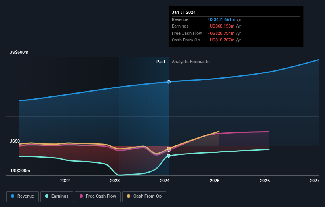The width and height of the screenshot is (325, 207).
Task: Click the Jan 31 2024 tooltip date
Action: click(x=184, y=12)
